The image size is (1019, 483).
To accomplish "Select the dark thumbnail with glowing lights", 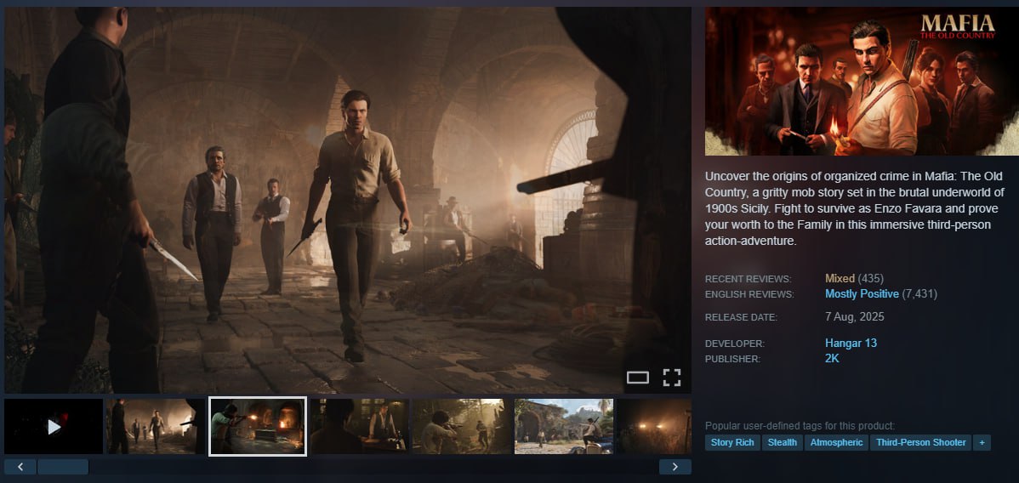I will tap(654, 426).
